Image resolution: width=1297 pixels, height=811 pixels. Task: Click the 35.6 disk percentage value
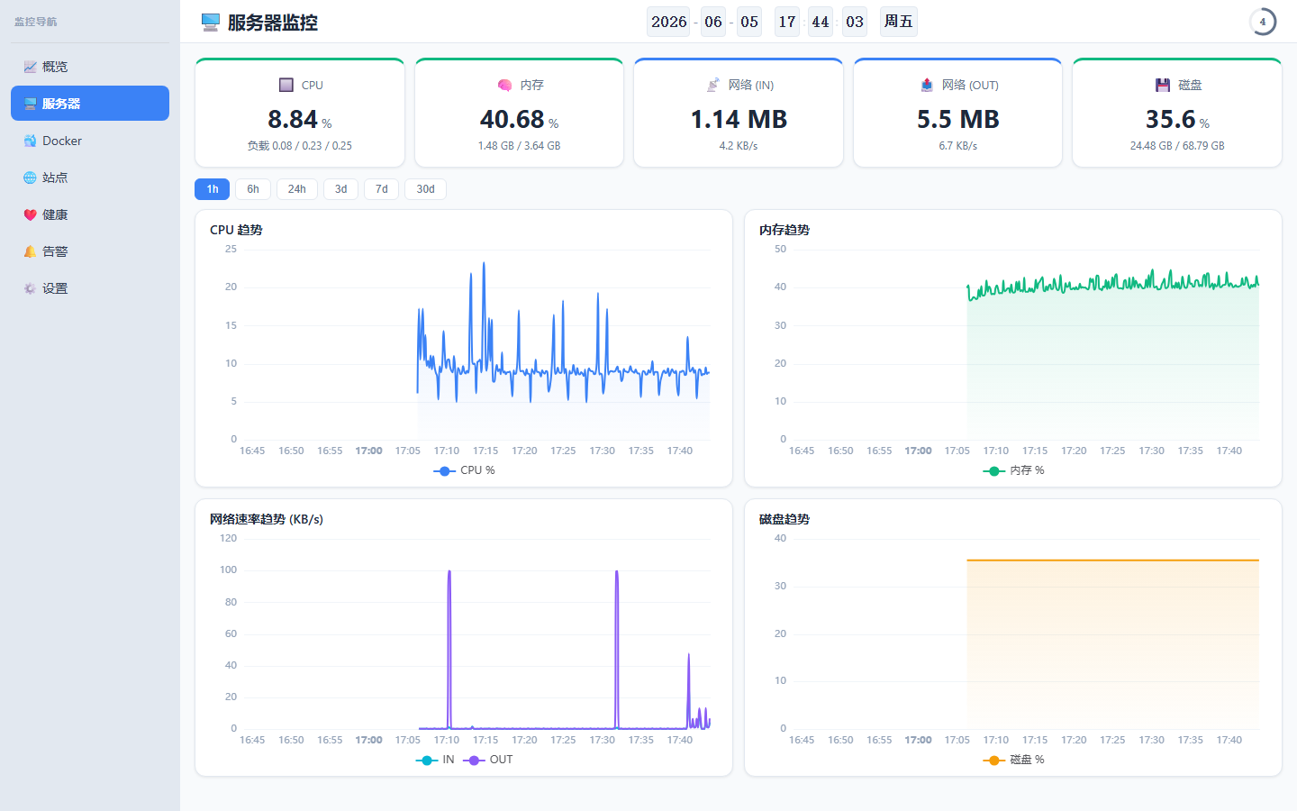[1171, 119]
